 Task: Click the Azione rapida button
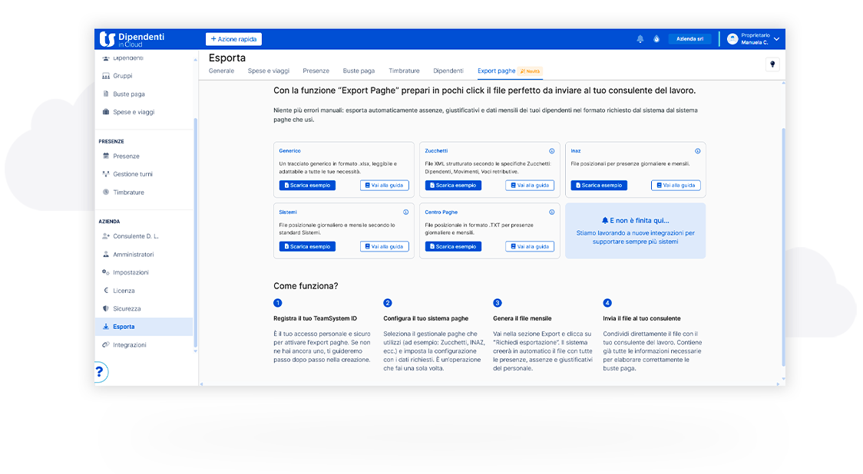233,38
